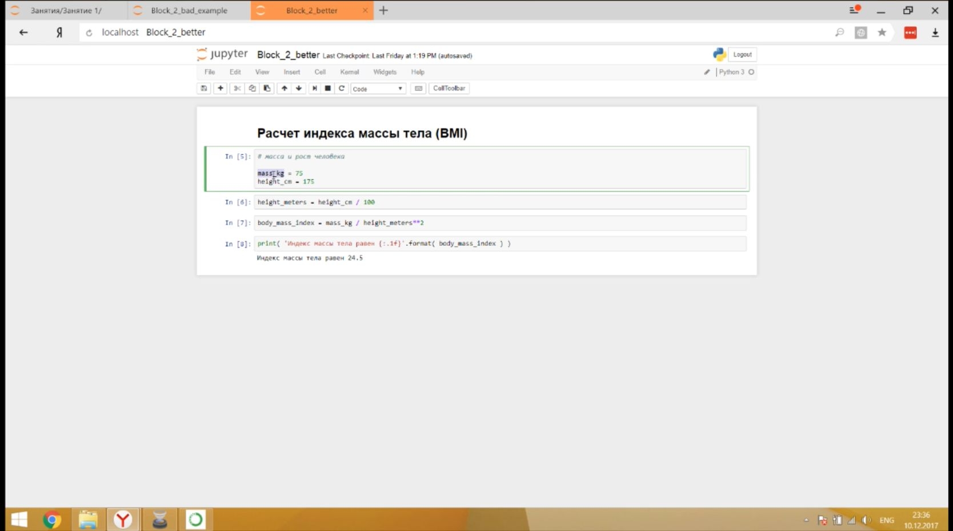Click the pencil edit-mode indicator icon
Screen dimensions: 953x531
tap(707, 72)
